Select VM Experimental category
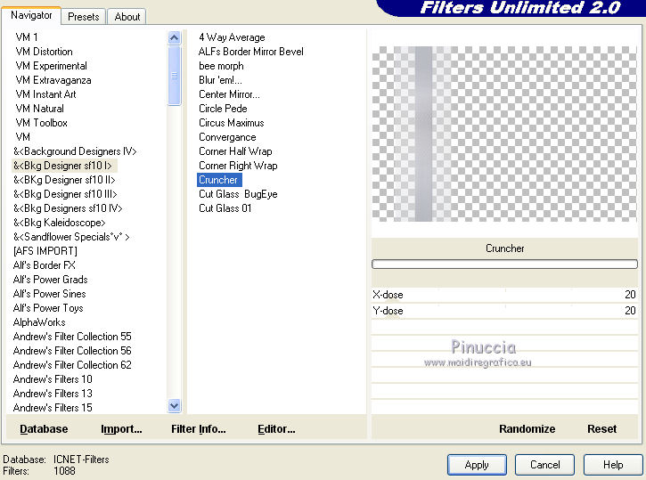This screenshot has width=646, height=480. point(51,66)
